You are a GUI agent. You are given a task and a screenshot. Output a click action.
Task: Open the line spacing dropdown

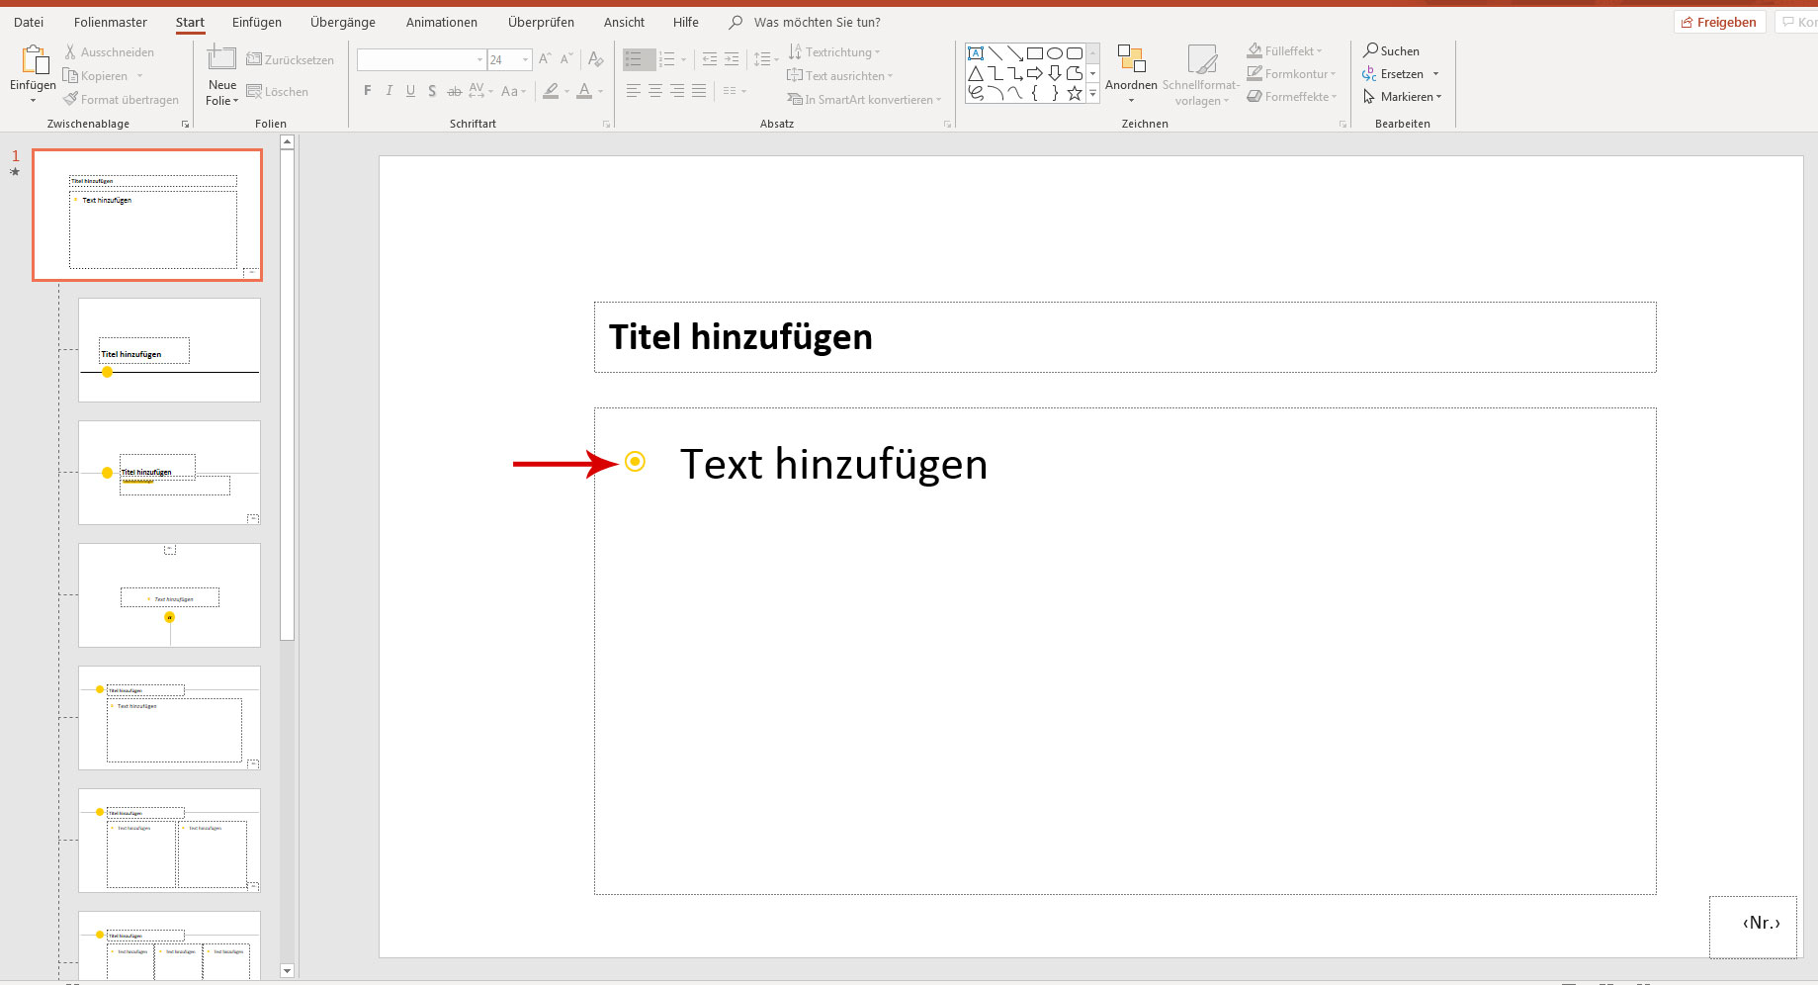(765, 59)
